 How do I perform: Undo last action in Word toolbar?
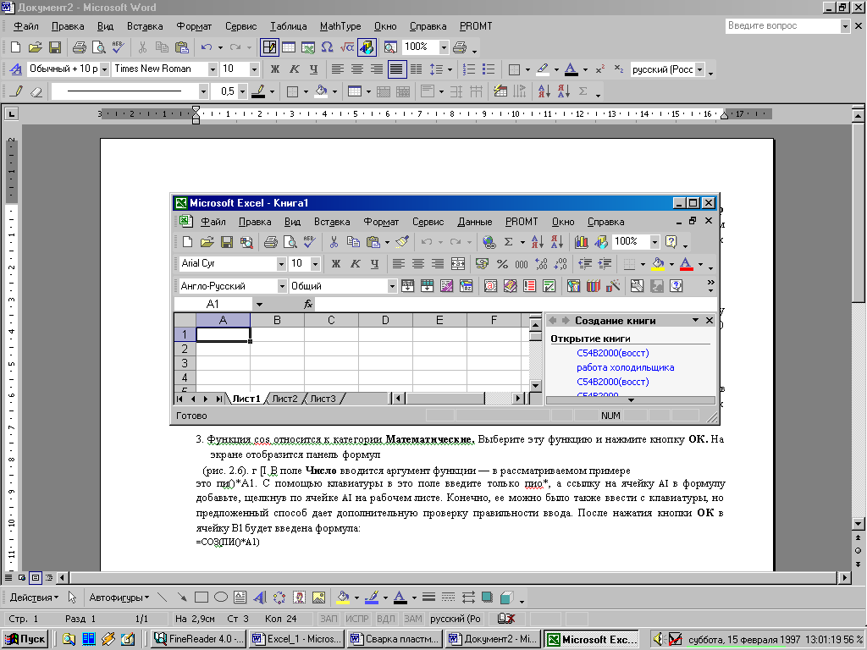coord(207,47)
